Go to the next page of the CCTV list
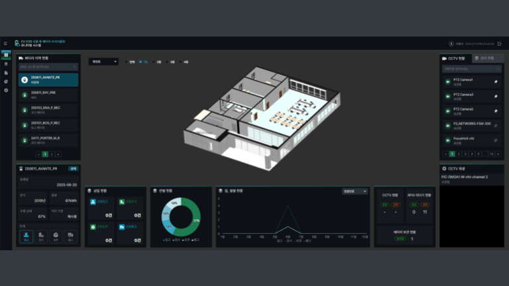The width and height of the screenshot is (509, 286). coord(500,154)
